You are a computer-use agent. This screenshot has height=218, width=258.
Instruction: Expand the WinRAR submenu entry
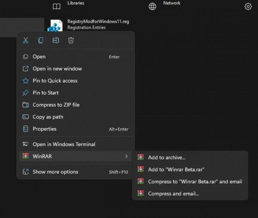[x=76, y=156]
